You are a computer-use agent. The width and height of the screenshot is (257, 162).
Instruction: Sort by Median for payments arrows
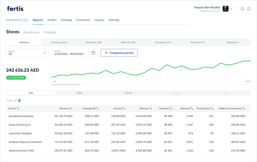point(244,108)
